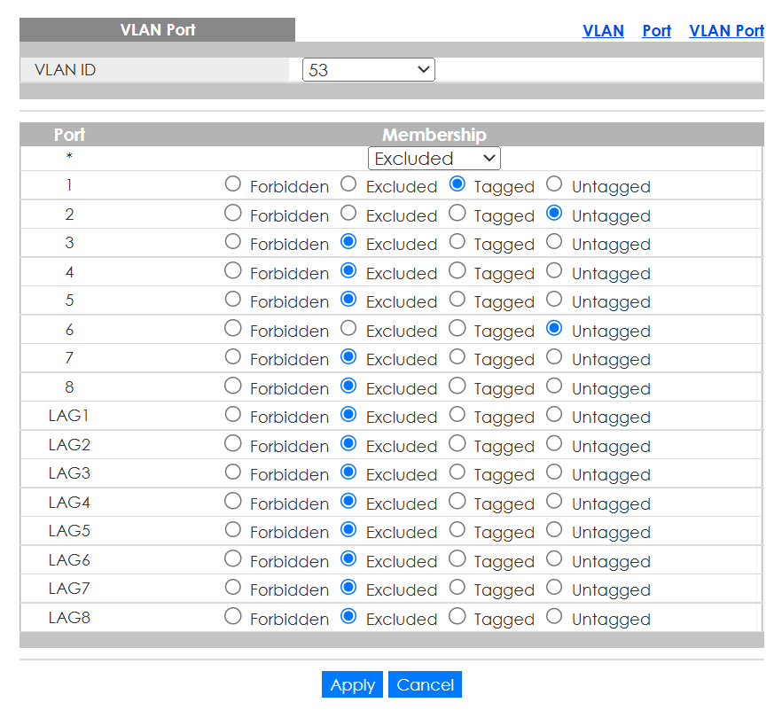Choose Untagged for port 4
Screen dimensions: 782x726
coord(554,270)
